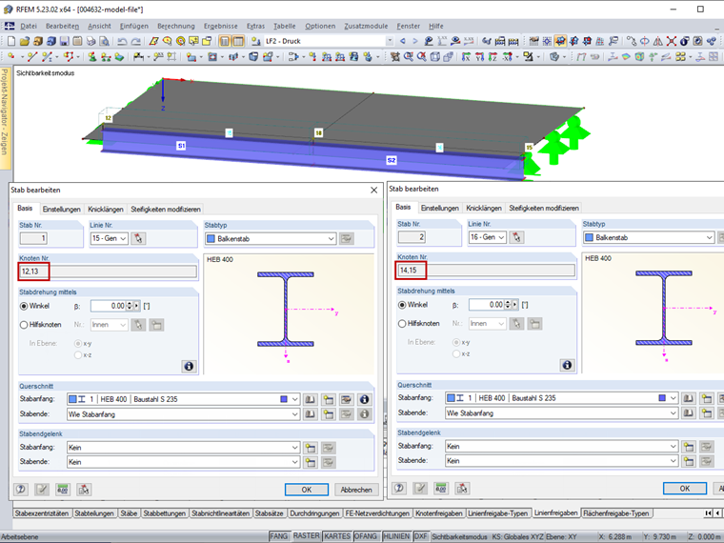Go to next load case arrow
Screen dimensions: 724x543
click(415, 41)
